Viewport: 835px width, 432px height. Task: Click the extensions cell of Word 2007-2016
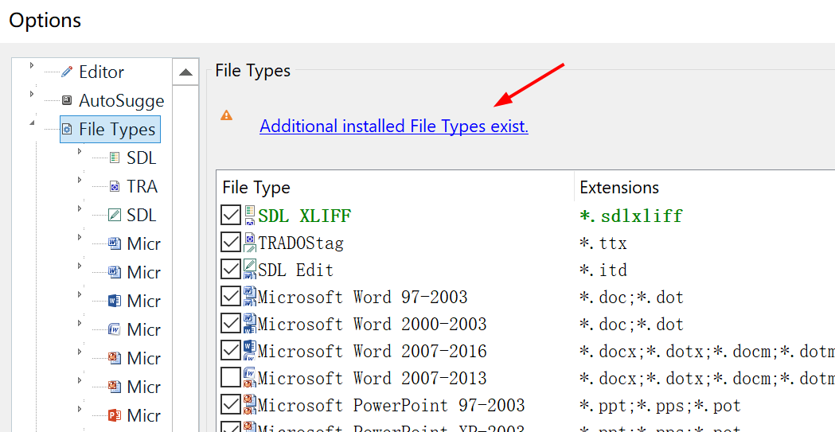click(707, 351)
